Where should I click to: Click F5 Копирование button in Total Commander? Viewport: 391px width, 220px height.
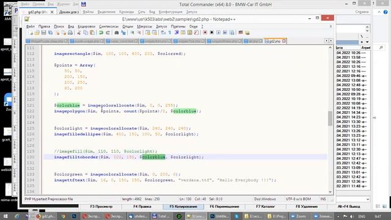tap(183, 207)
